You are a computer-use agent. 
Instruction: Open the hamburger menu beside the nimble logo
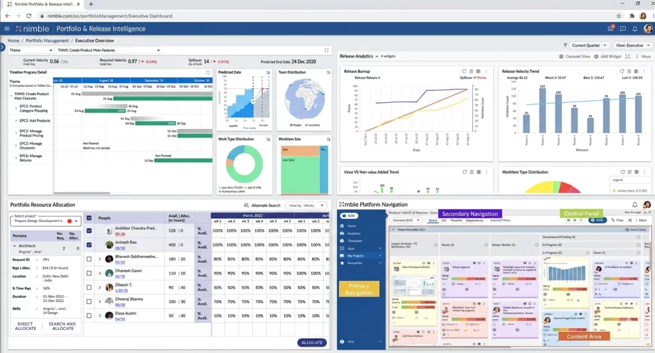[x=6, y=29]
